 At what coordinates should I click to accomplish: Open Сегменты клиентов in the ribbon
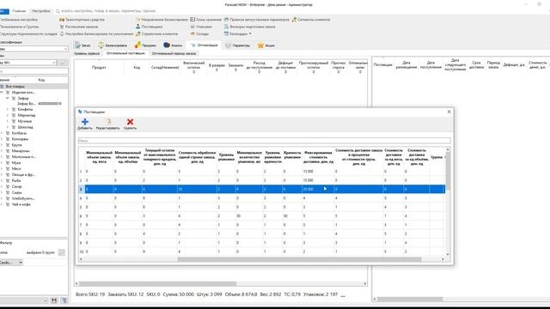pyautogui.click(x=311, y=20)
